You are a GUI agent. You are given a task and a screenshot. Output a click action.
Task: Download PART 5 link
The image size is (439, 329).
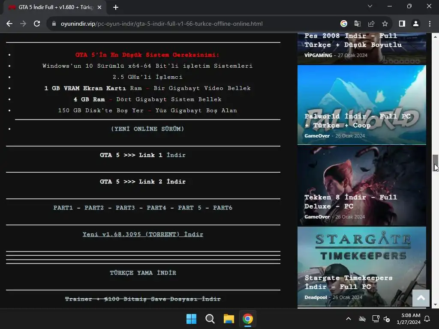[x=189, y=208]
